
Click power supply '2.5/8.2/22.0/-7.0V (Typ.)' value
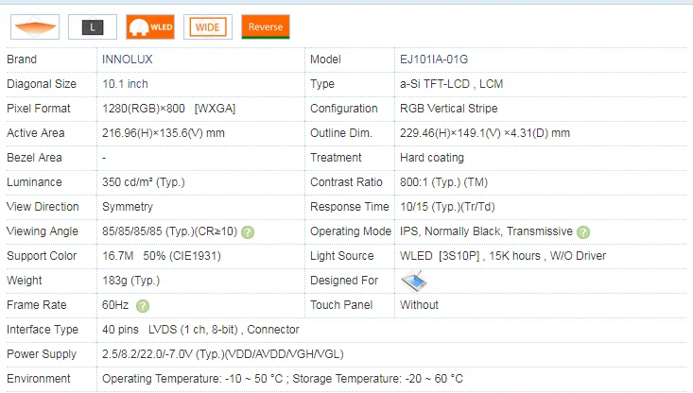(164, 354)
